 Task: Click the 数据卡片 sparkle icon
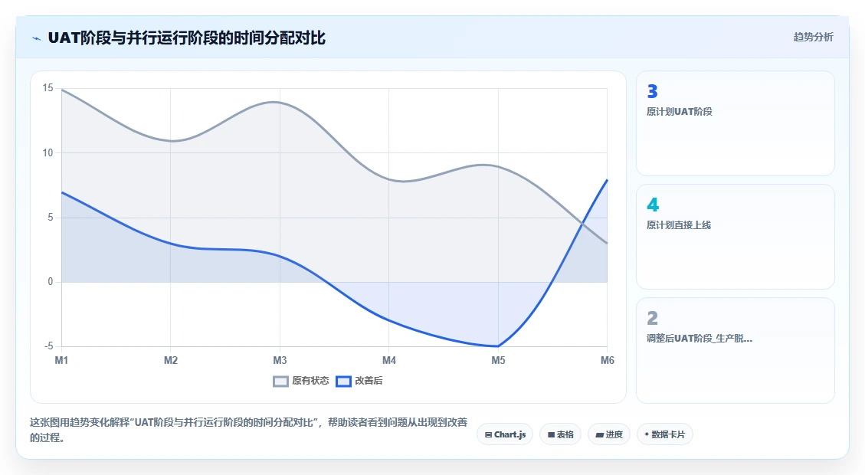(647, 434)
